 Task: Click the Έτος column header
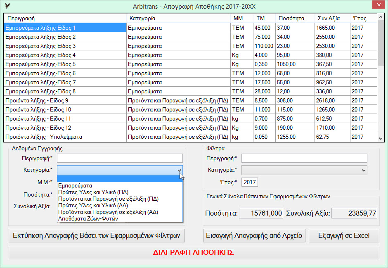point(364,18)
